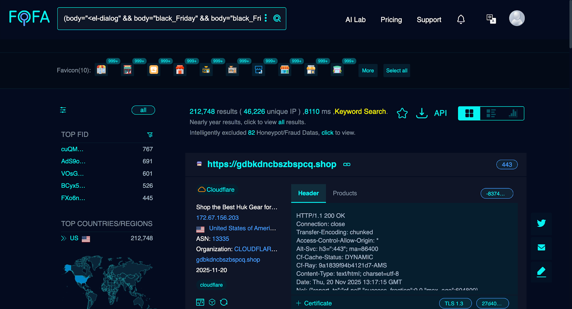Select the red-roof white shop favicon
Viewport: 572px width, 309px height.
(x=180, y=70)
